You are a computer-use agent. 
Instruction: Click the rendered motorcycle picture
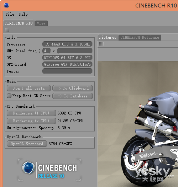point(138,124)
